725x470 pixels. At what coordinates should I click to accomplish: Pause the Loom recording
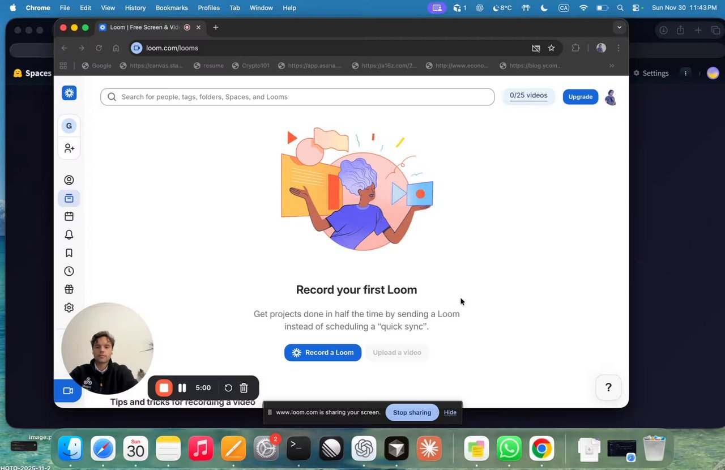pos(182,388)
